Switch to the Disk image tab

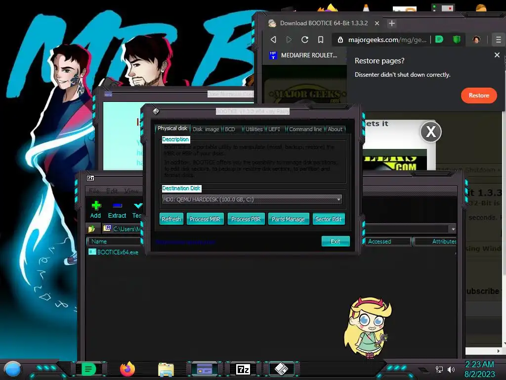pyautogui.click(x=206, y=129)
